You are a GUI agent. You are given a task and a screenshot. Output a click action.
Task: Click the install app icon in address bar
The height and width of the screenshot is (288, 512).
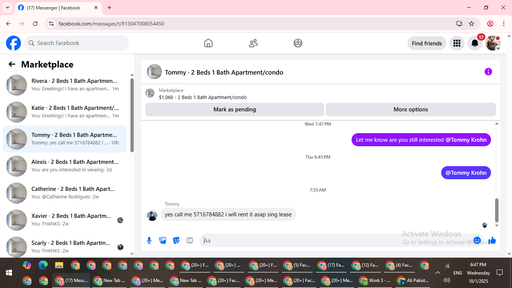[460, 24]
